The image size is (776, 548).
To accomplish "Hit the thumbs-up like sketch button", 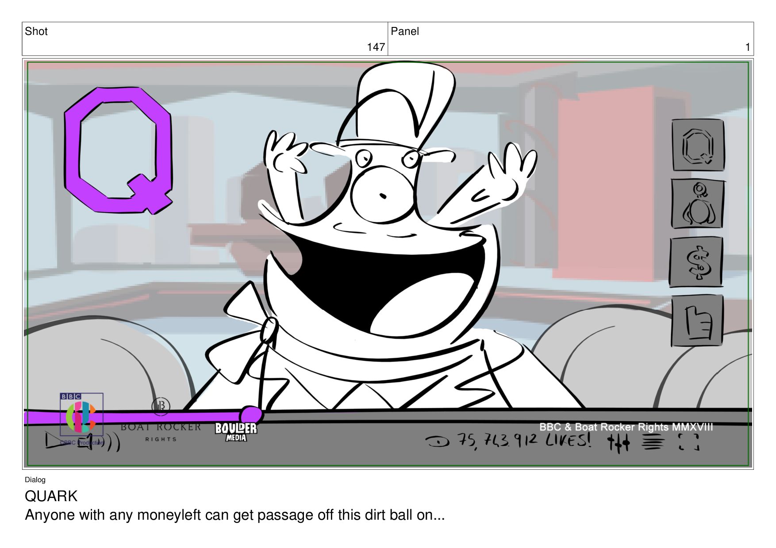I will pyautogui.click(x=698, y=321).
